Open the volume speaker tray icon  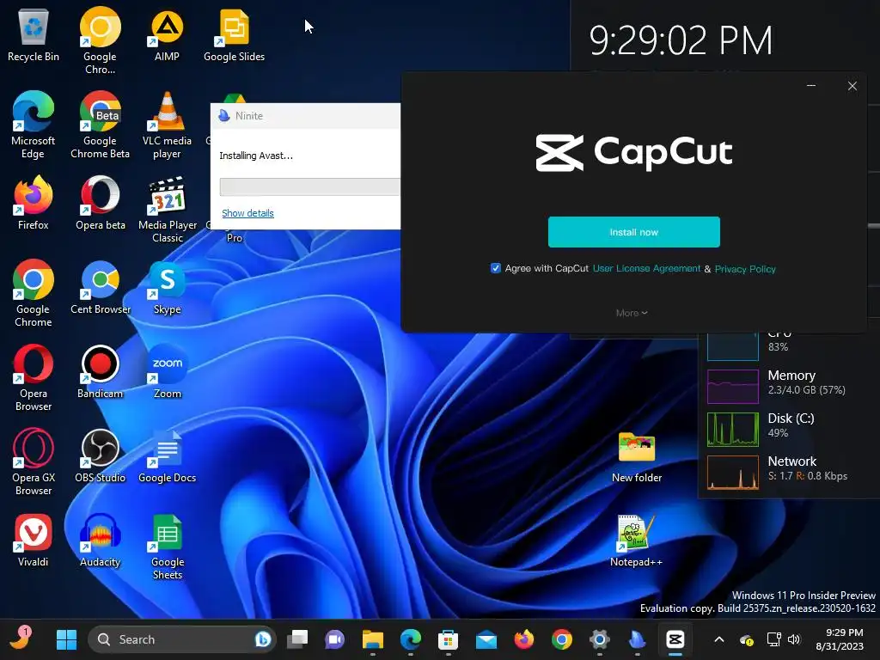point(793,639)
